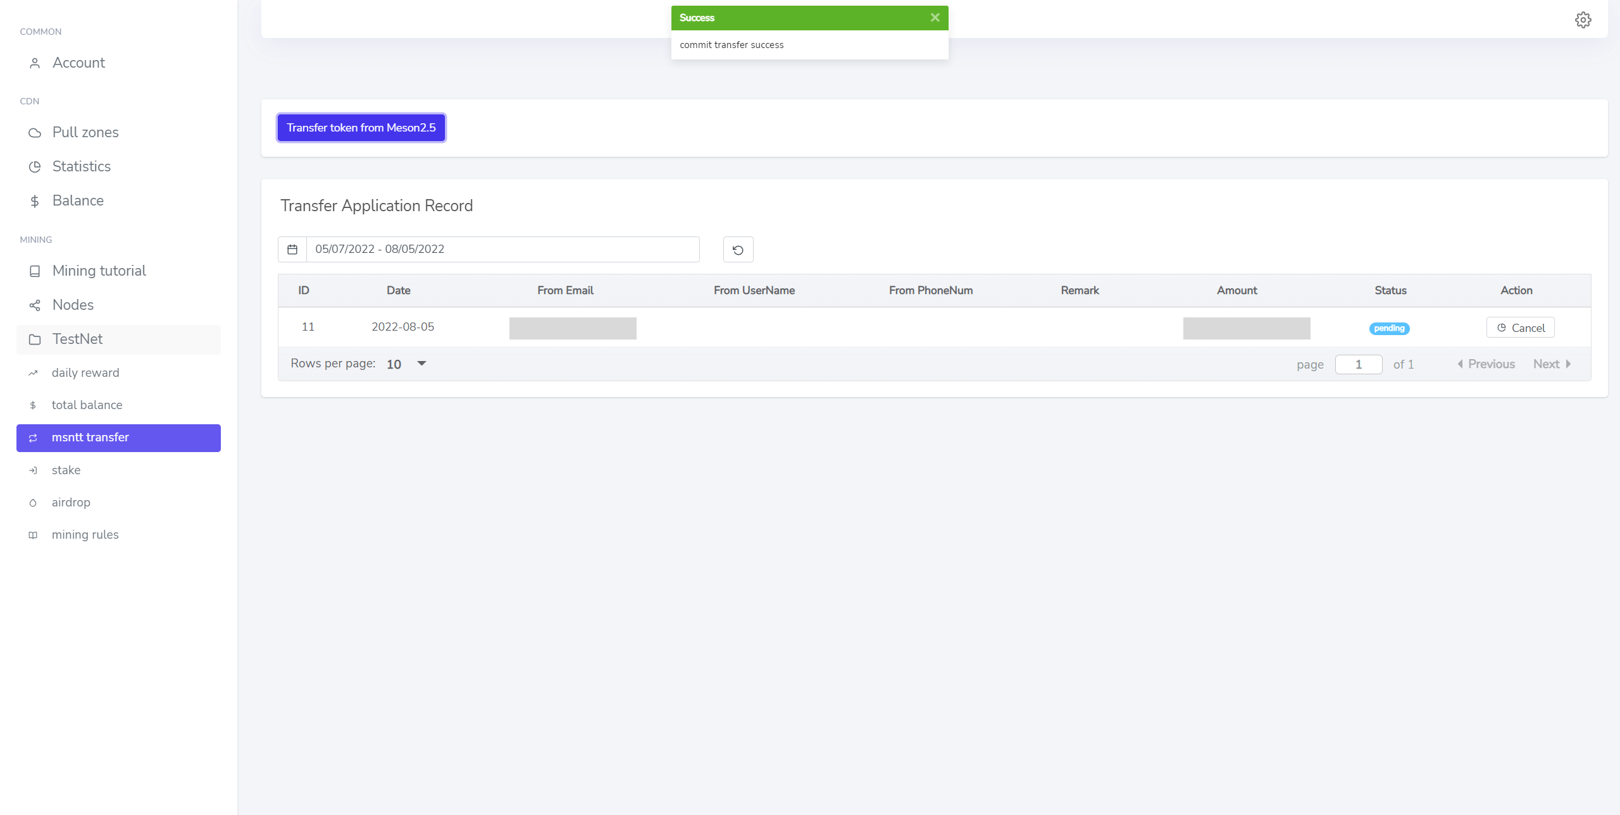Go to Nodes page

point(119,305)
